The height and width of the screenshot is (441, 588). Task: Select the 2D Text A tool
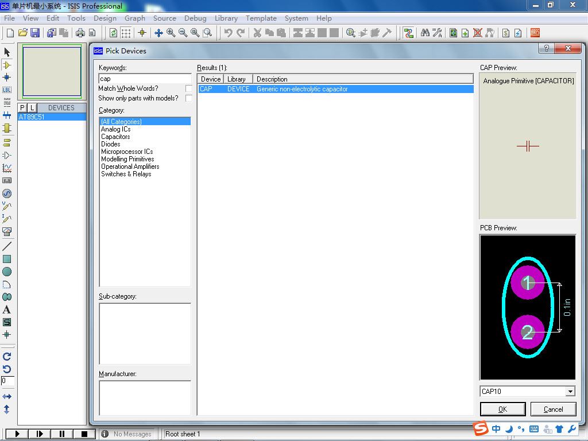tap(7, 310)
